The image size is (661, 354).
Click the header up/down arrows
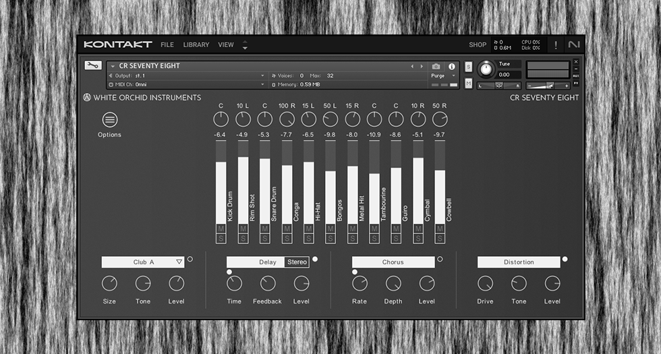[245, 45]
